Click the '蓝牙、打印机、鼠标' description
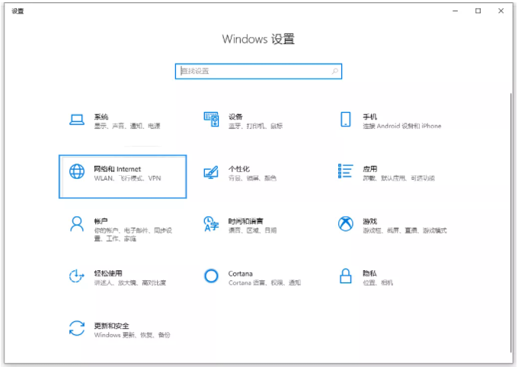The width and height of the screenshot is (518, 367). (256, 126)
